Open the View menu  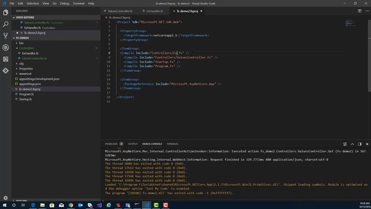[46, 3]
